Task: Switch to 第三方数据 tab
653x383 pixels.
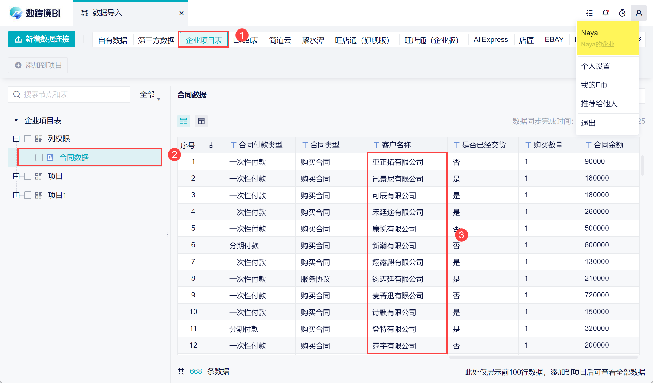Action: (156, 40)
